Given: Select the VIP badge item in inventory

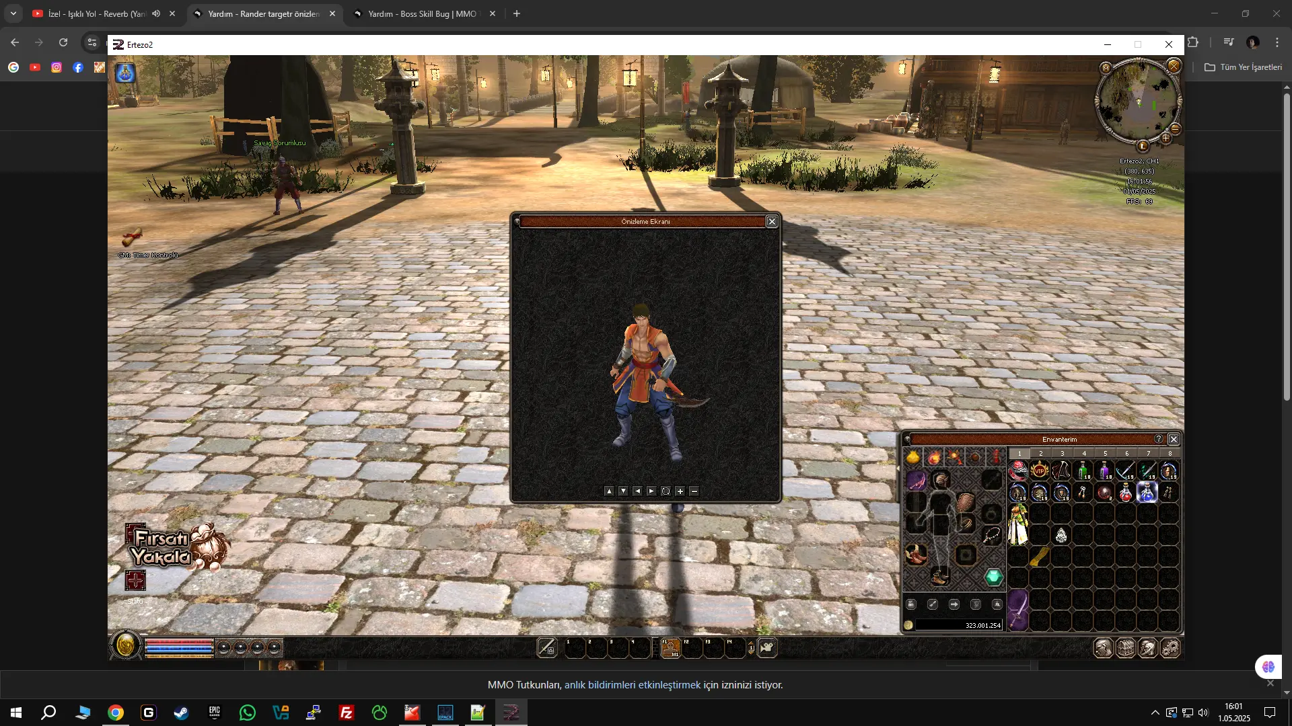Looking at the screenshot, I should coord(1040,471).
